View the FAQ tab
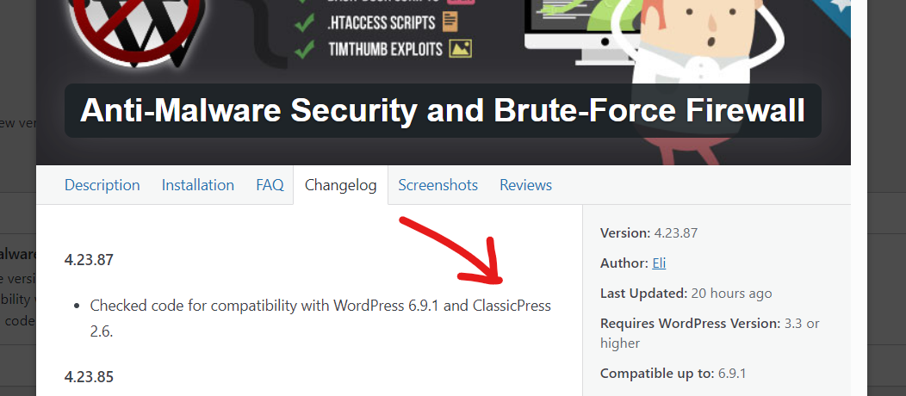This screenshot has height=396, width=906. pos(270,185)
